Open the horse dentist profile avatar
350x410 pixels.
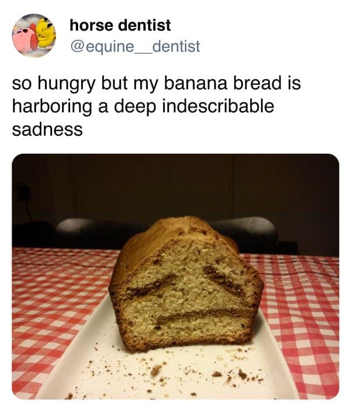(x=34, y=35)
